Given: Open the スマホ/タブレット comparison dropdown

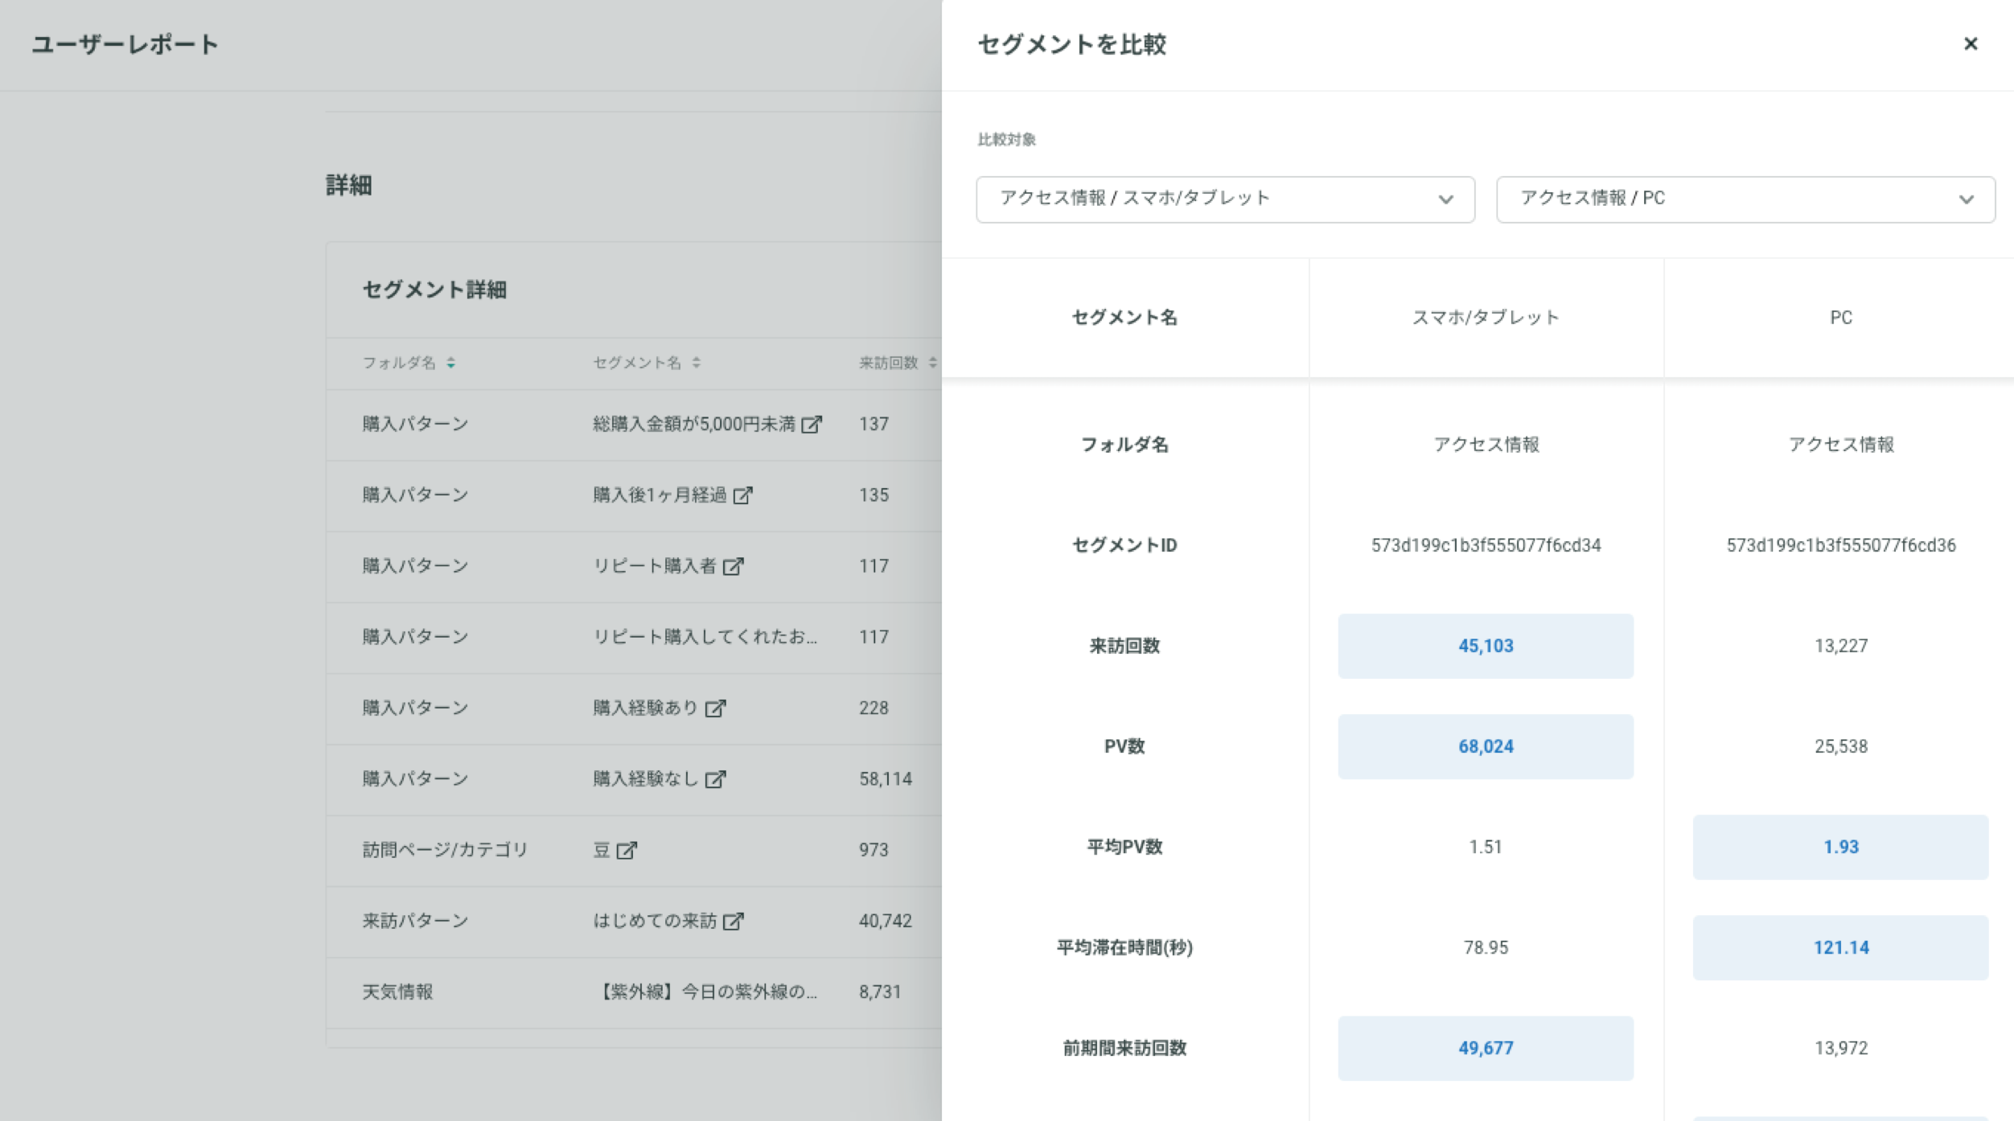Looking at the screenshot, I should tap(1225, 199).
